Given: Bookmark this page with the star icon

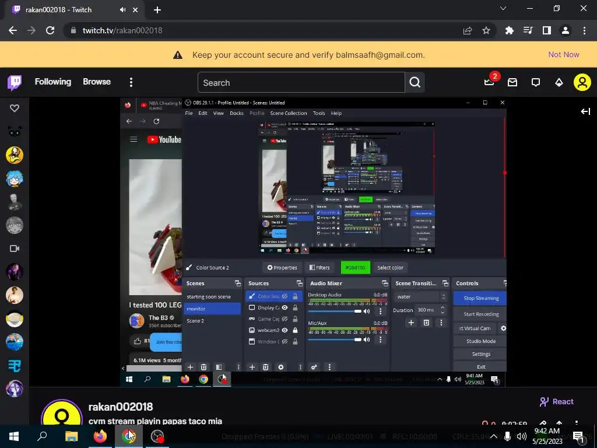Looking at the screenshot, I should pyautogui.click(x=486, y=30).
